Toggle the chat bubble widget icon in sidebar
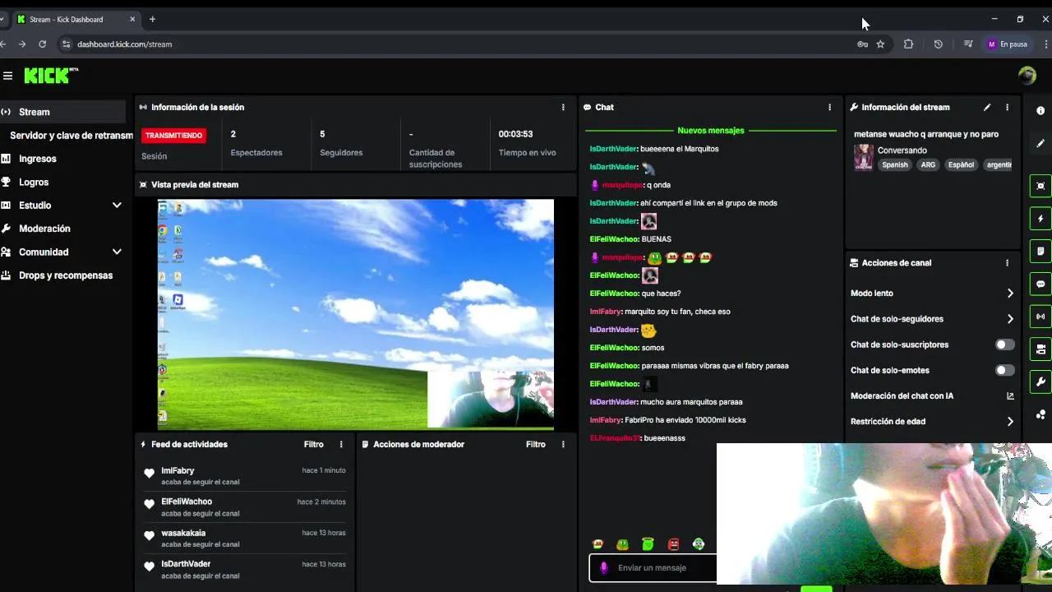1052x592 pixels. 1040,284
